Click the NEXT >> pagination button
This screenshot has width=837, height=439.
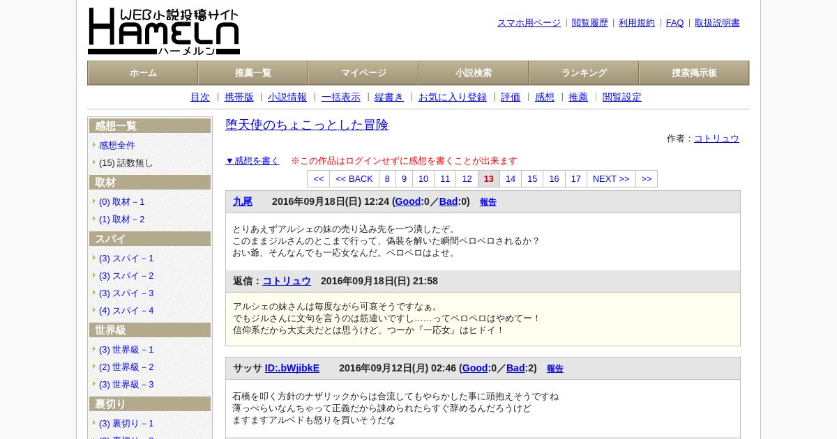(x=611, y=179)
